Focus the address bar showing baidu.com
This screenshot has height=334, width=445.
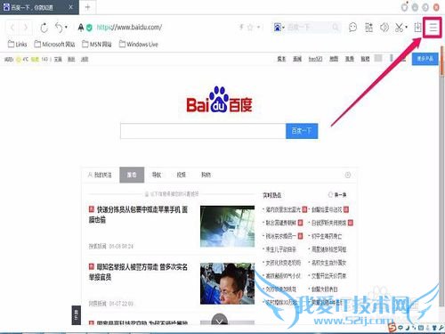[129, 28]
